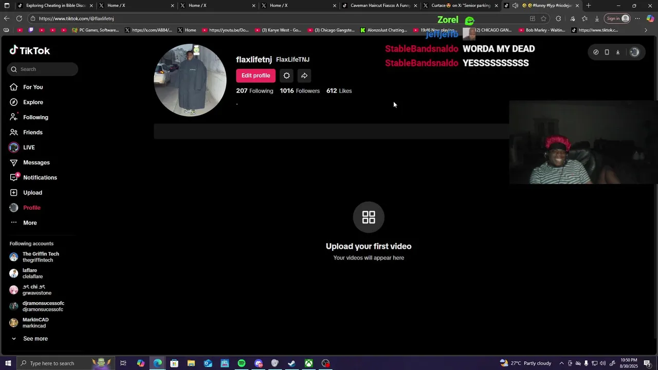Open Steam from the taskbar
This screenshot has height=370, width=658.
291,363
